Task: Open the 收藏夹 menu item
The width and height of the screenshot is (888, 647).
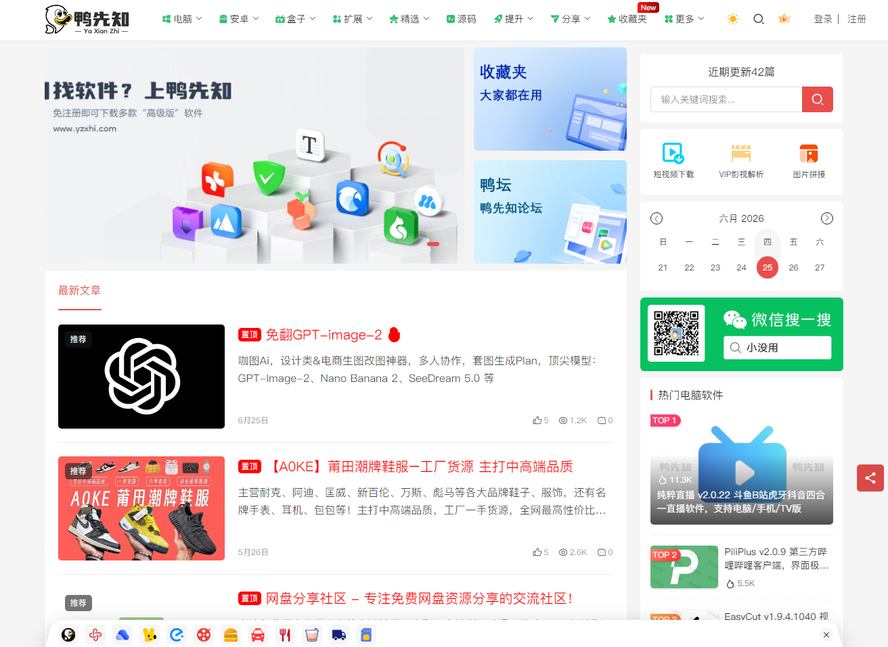Action: [x=627, y=19]
